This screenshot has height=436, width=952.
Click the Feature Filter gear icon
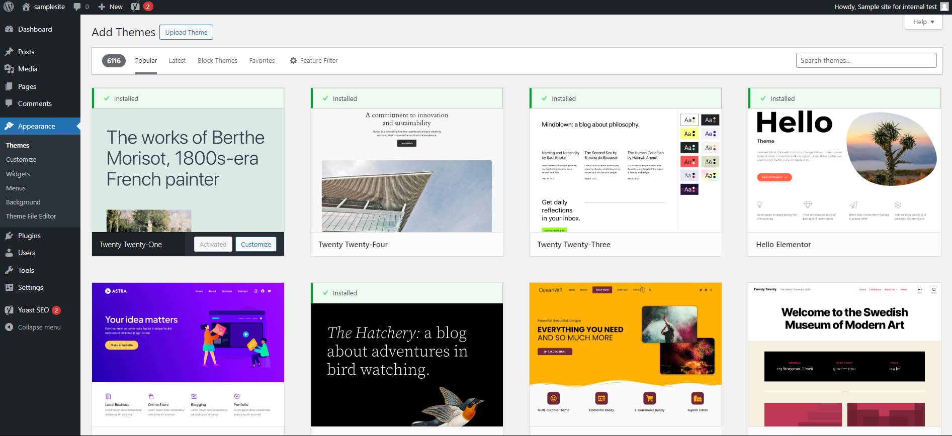tap(293, 60)
